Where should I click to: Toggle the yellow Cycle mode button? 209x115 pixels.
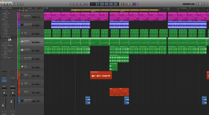(122, 4)
